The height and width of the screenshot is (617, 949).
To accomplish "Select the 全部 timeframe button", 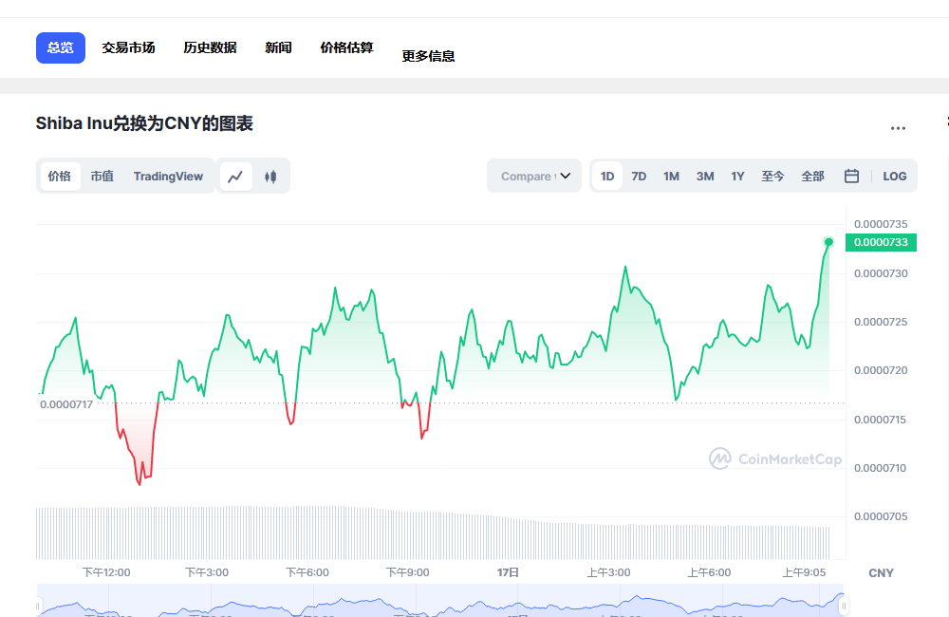I will coord(812,176).
